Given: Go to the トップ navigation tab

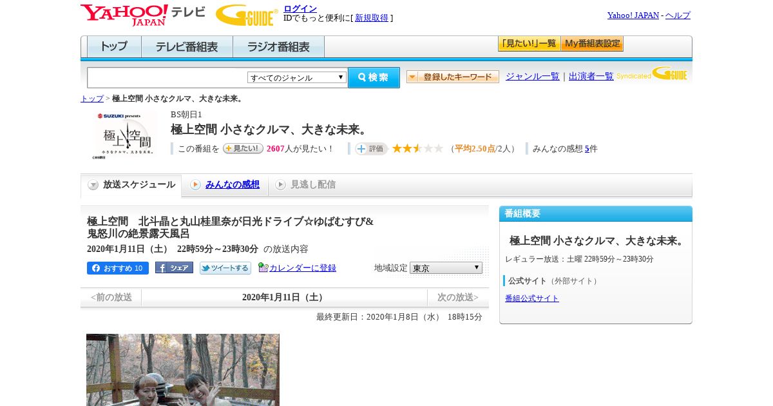Looking at the screenshot, I should (x=114, y=46).
